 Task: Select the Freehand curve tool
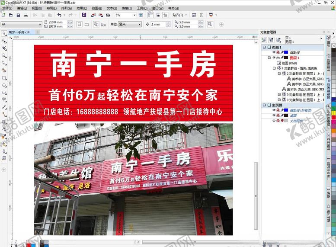click(x=4, y=63)
